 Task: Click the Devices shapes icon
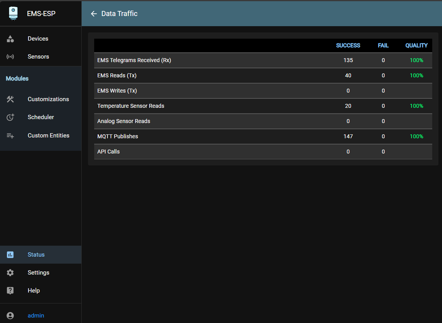10,39
